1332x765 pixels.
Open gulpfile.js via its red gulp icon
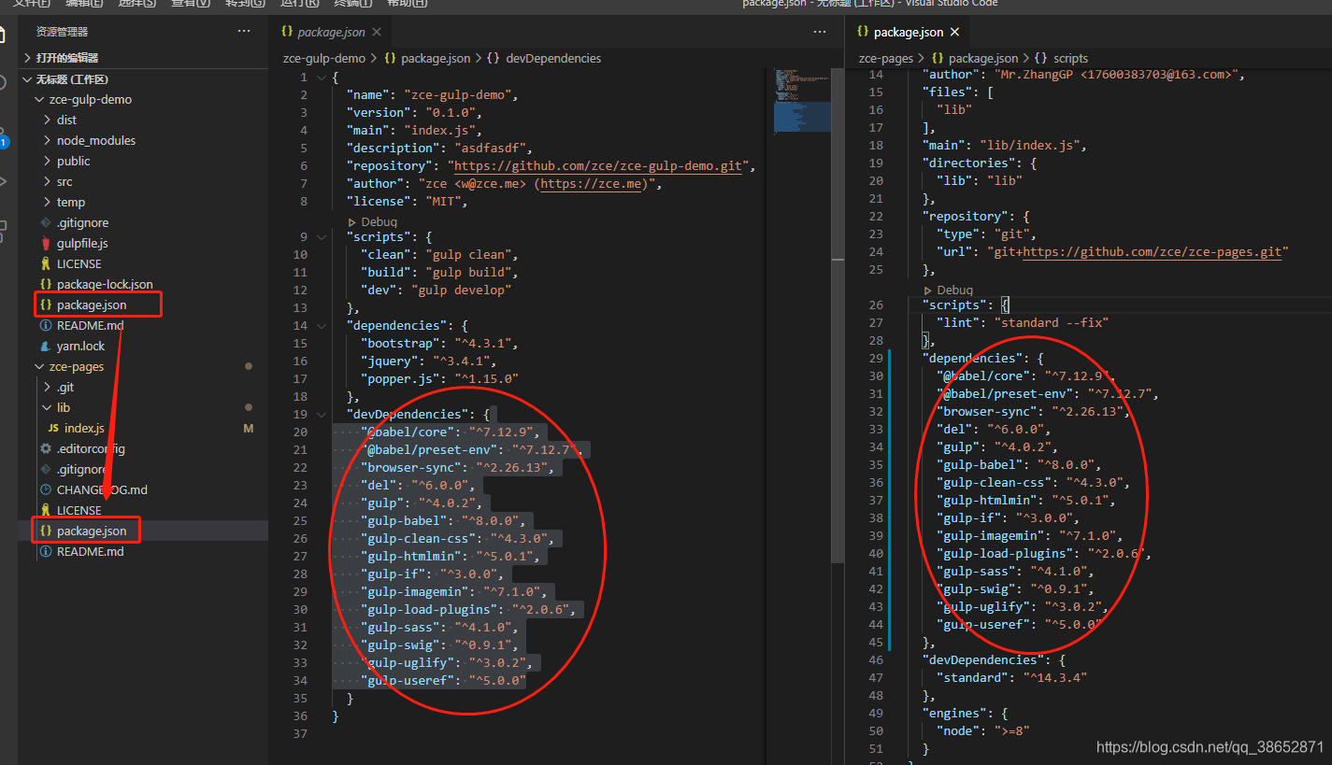(46, 243)
